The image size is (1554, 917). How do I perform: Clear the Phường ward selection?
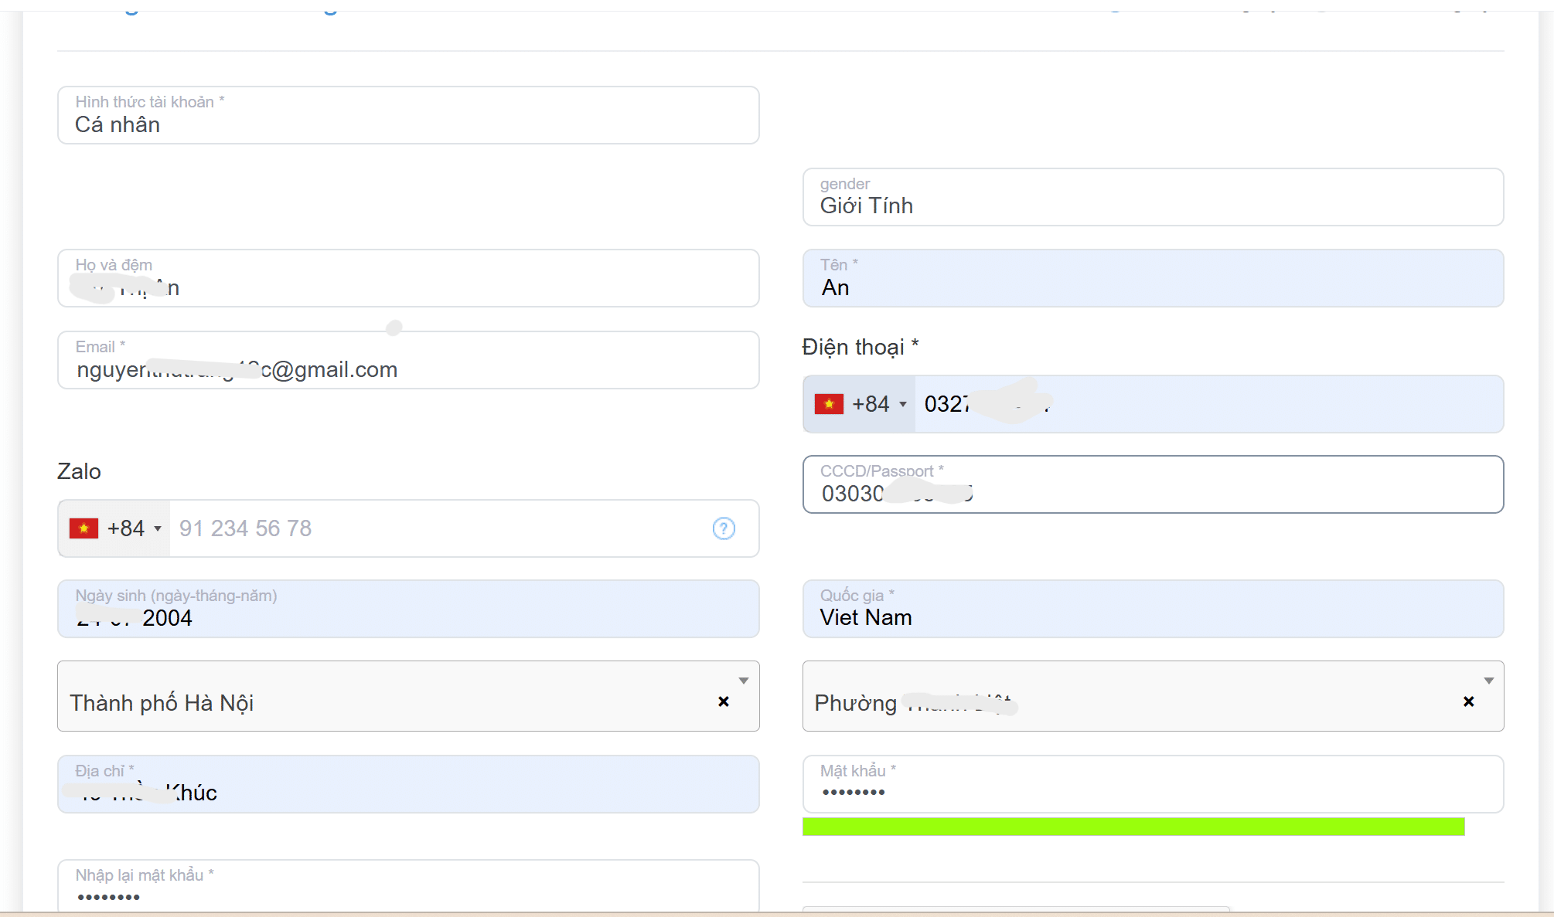(1468, 701)
